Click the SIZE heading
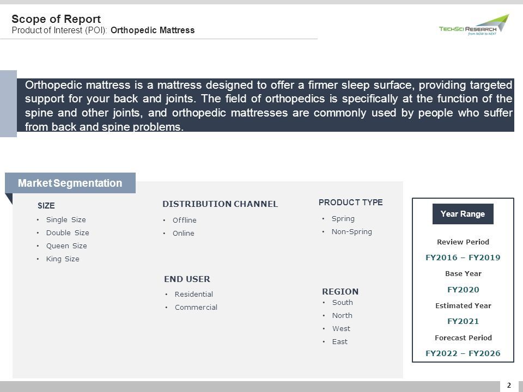The width and height of the screenshot is (523, 392). [46, 206]
